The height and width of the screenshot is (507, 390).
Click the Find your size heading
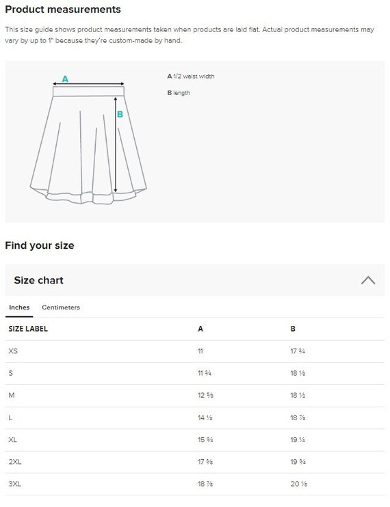[x=40, y=245]
